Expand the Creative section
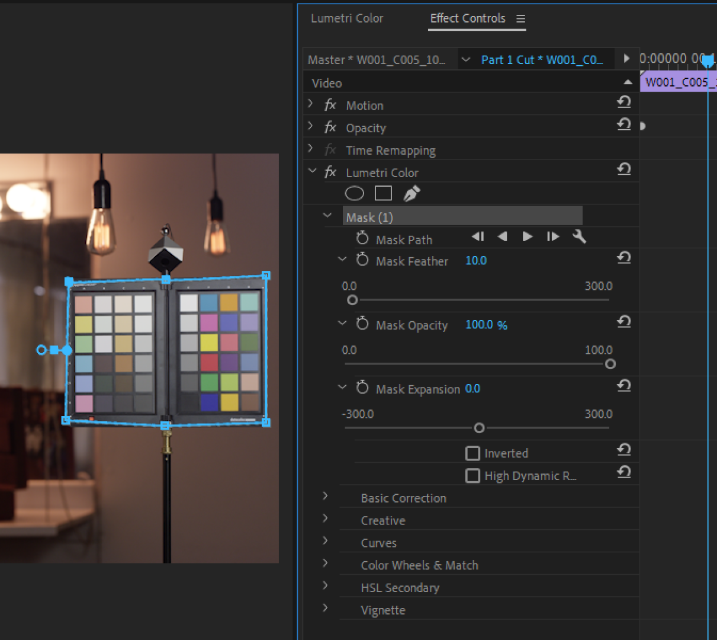The image size is (717, 640). pyautogui.click(x=325, y=519)
